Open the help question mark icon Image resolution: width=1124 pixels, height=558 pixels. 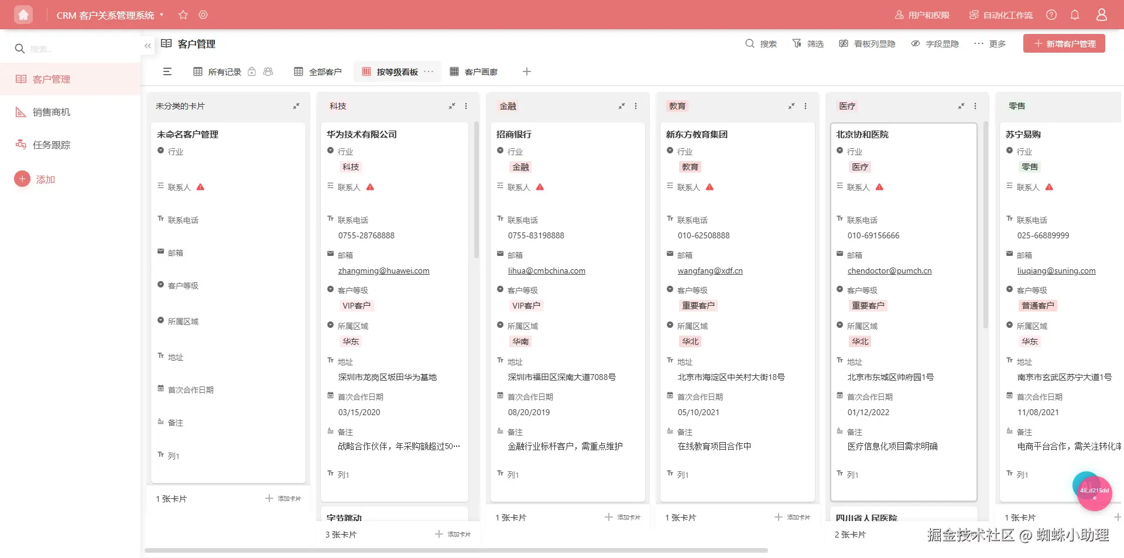point(1051,15)
